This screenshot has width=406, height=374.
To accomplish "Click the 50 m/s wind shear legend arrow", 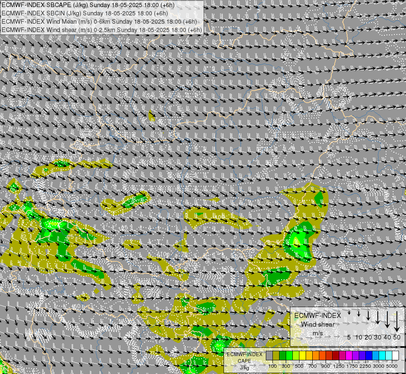I will click(x=397, y=321).
